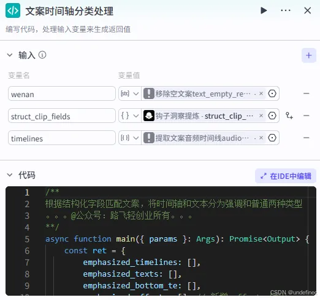Click the comment line @公众号: 路飞轻创业所有

point(119,216)
